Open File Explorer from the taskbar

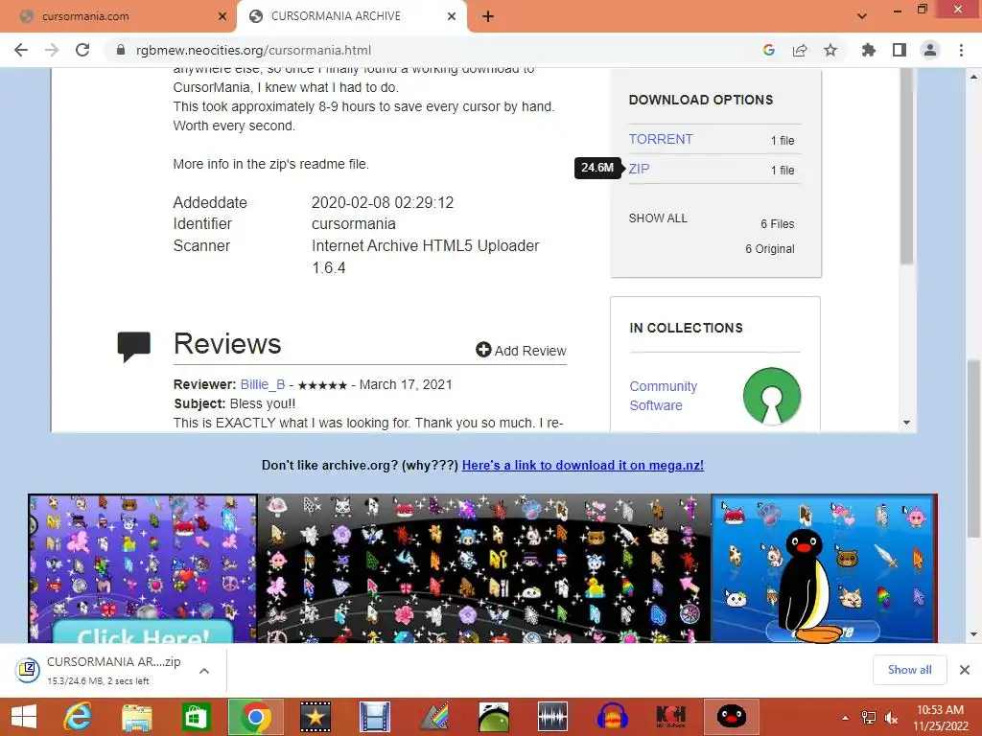pos(137,717)
